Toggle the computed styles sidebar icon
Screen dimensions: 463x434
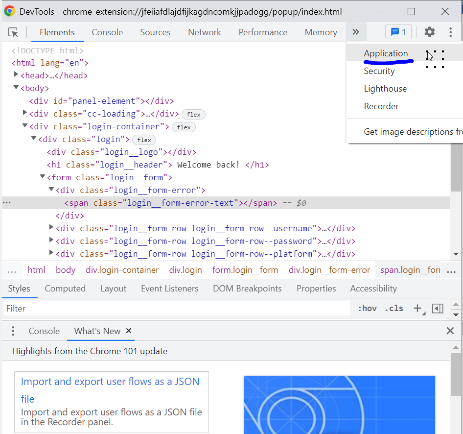(438, 309)
